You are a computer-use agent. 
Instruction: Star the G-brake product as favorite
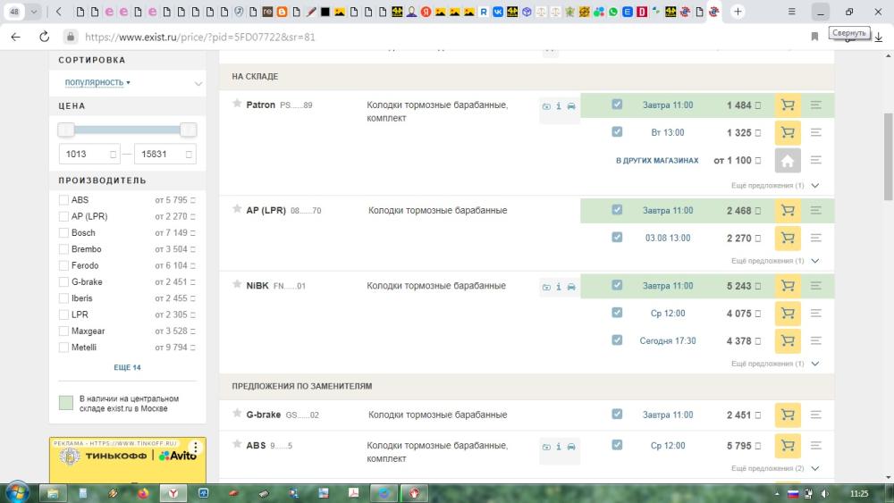(237, 414)
